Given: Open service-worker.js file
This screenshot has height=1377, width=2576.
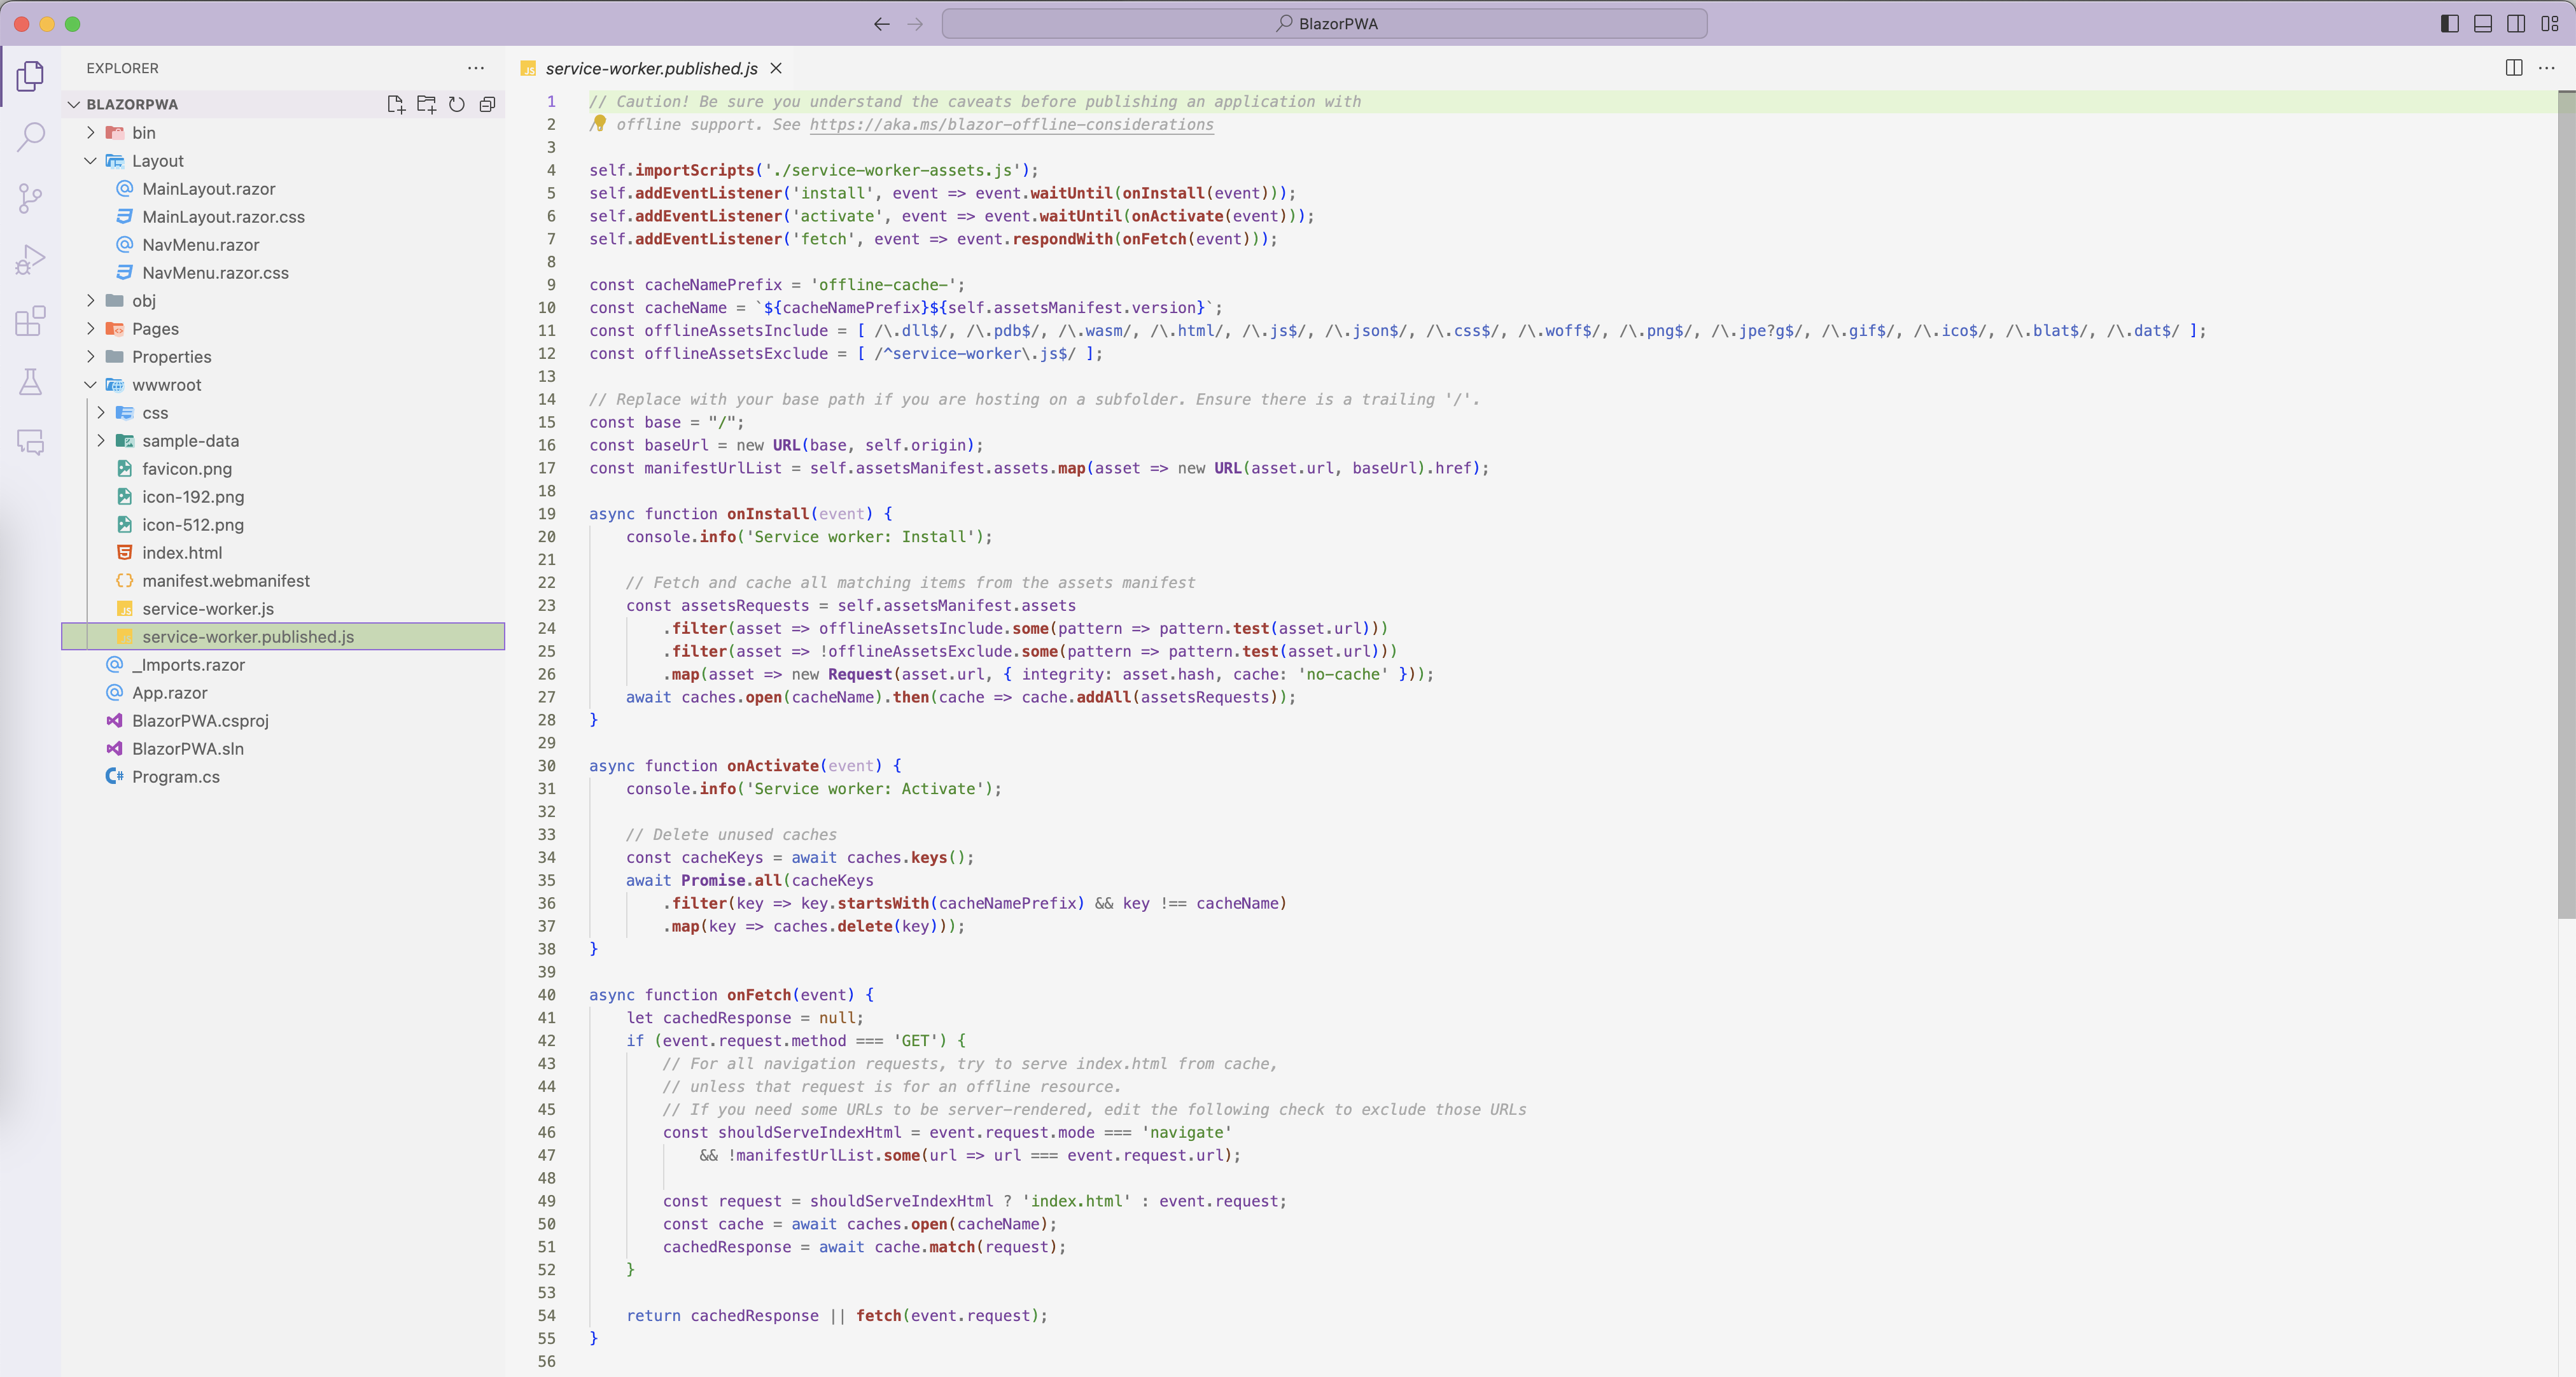Looking at the screenshot, I should tap(283, 608).
